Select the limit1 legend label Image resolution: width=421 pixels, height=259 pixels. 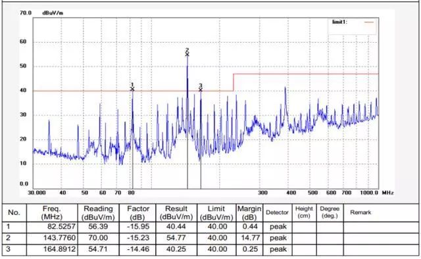coord(339,22)
